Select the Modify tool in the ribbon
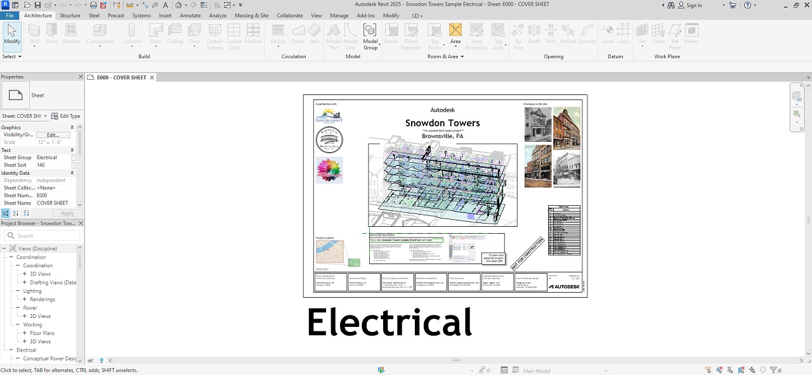Image resolution: width=812 pixels, height=375 pixels. 12,34
